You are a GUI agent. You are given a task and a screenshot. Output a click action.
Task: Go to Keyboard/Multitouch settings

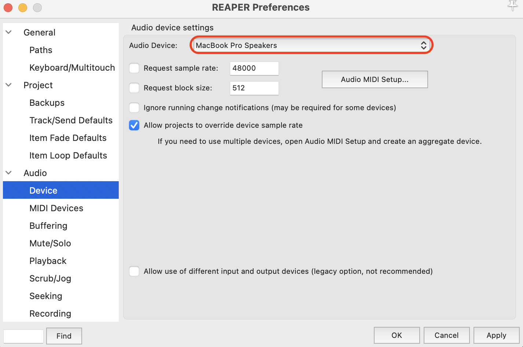point(72,67)
